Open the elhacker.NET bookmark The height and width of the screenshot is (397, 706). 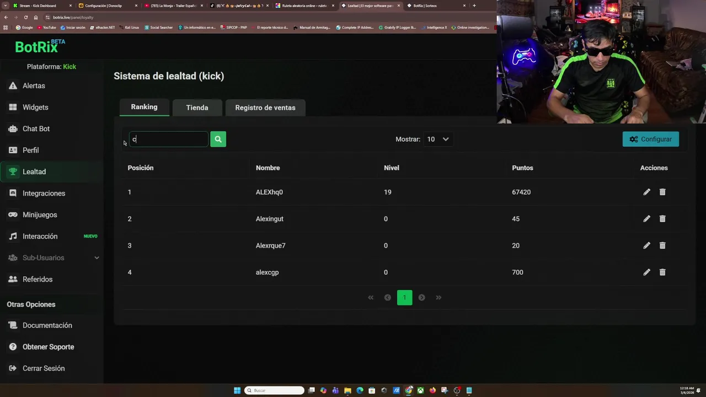(102, 28)
